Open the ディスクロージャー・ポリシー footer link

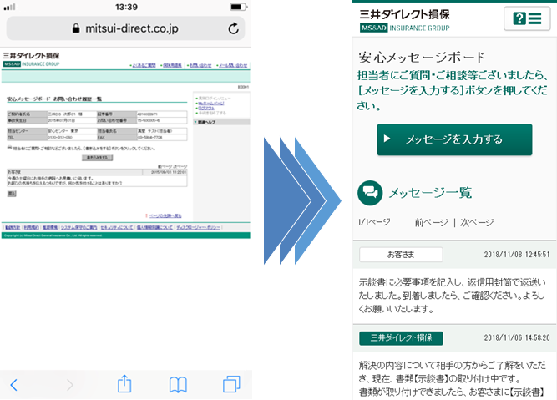198,227
